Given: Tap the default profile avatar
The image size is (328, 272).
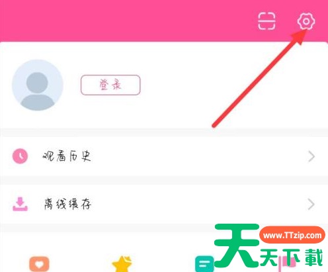Looking at the screenshot, I should pyautogui.click(x=38, y=85).
